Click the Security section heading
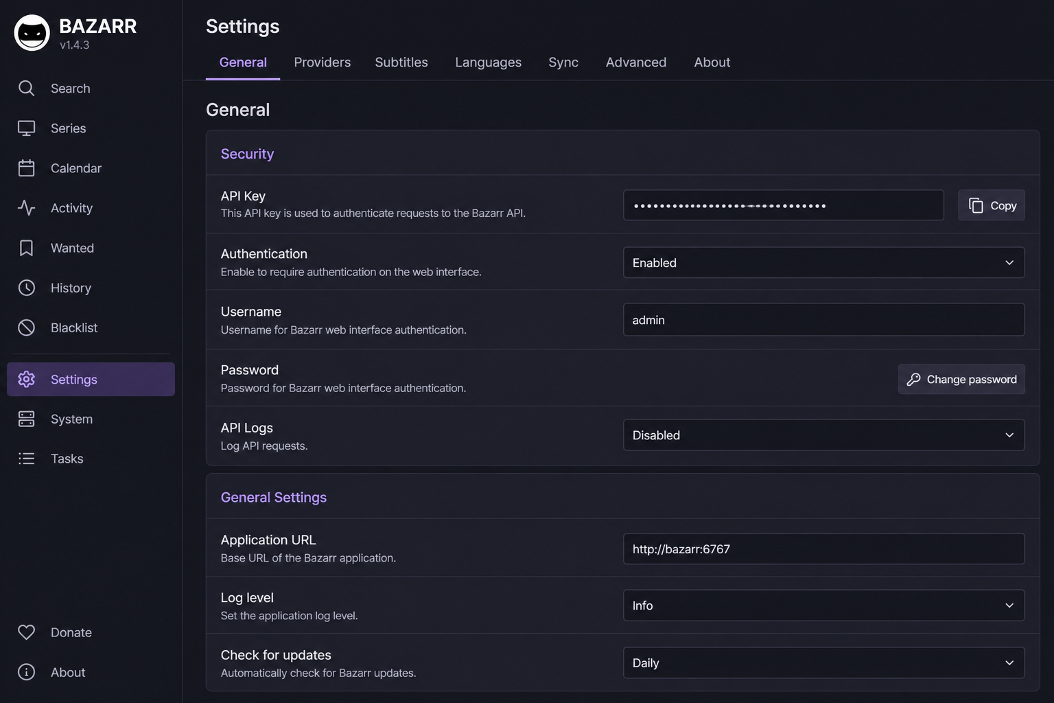 pyautogui.click(x=247, y=154)
